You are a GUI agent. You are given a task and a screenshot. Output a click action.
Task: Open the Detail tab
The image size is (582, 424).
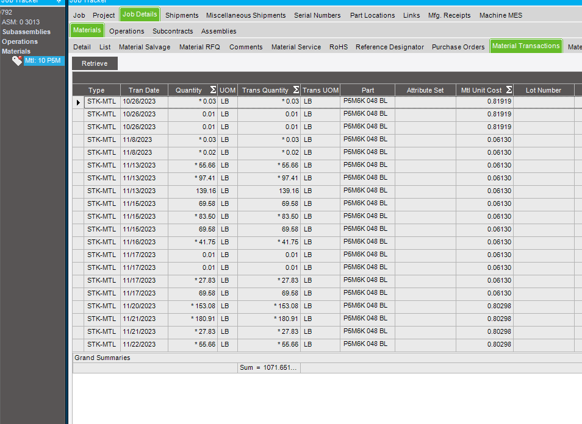[x=82, y=47]
